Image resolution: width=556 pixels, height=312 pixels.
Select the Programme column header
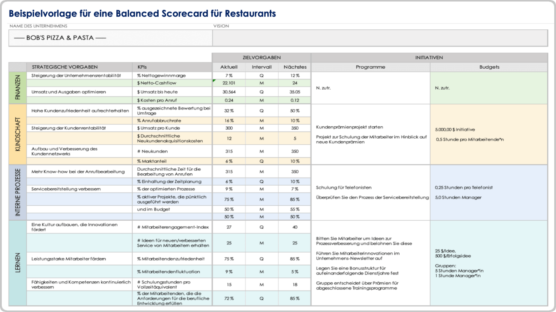point(371,67)
